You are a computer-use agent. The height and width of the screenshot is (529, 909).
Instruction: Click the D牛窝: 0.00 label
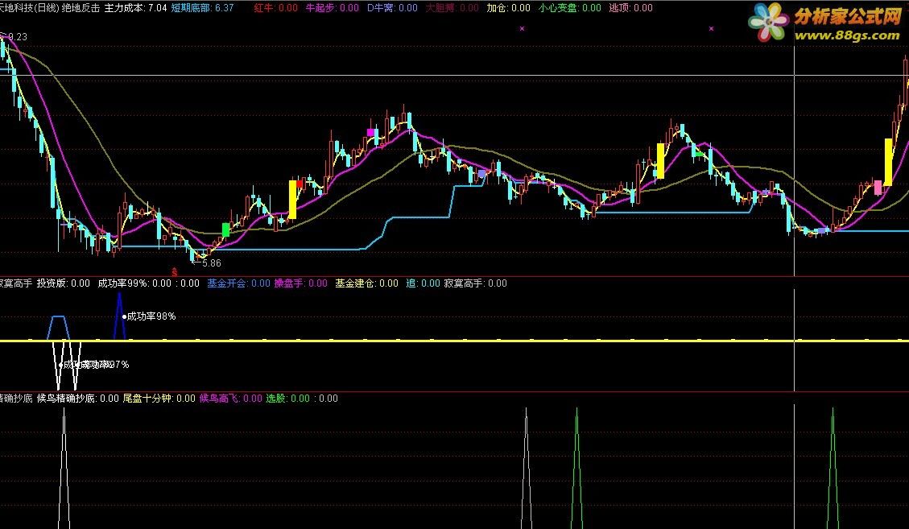(x=392, y=8)
